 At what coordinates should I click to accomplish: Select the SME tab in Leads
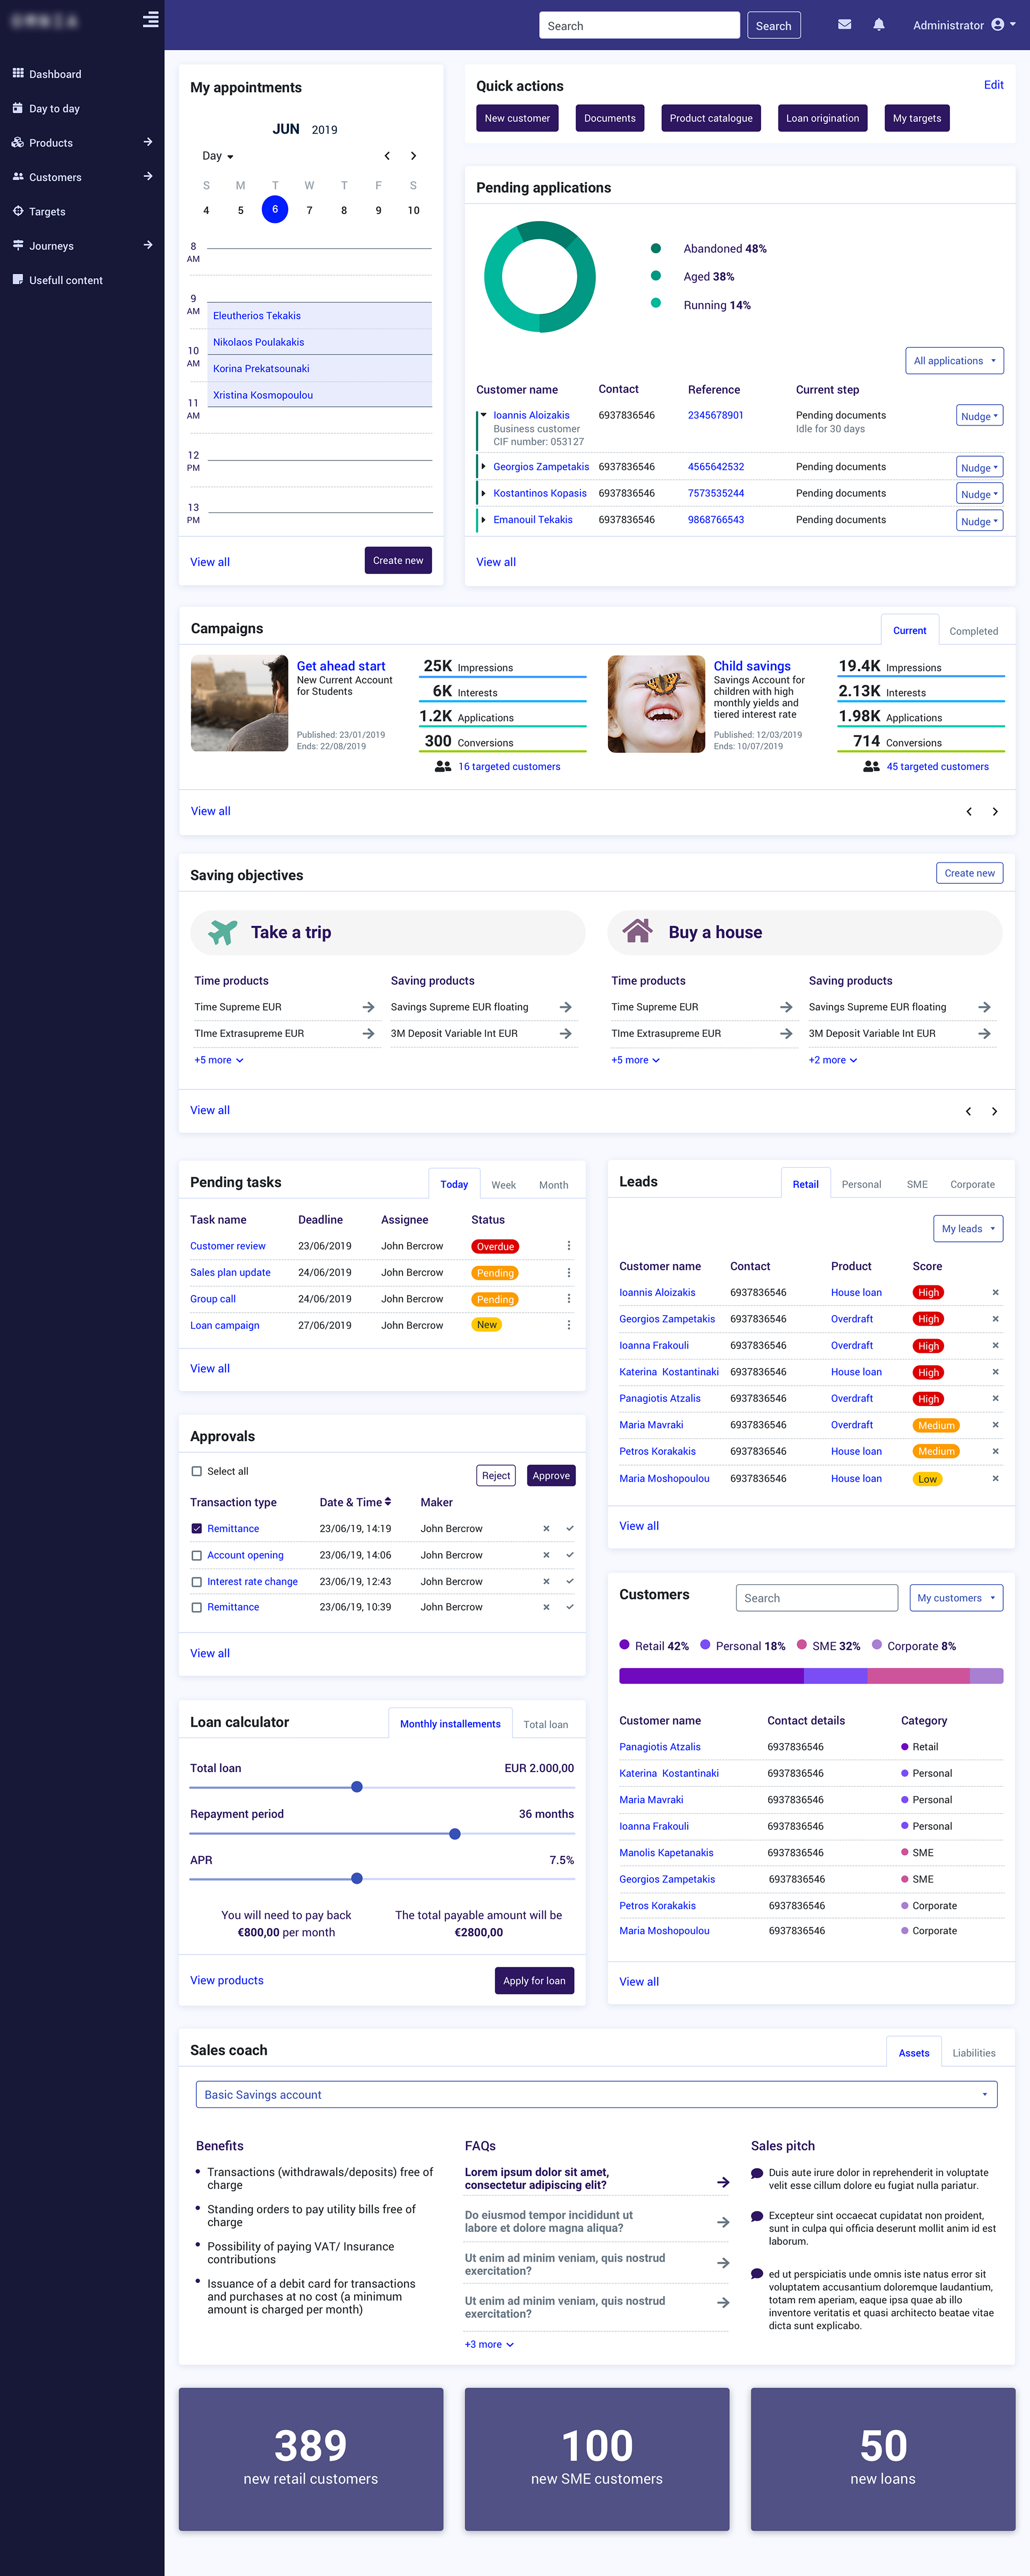[x=916, y=1184]
